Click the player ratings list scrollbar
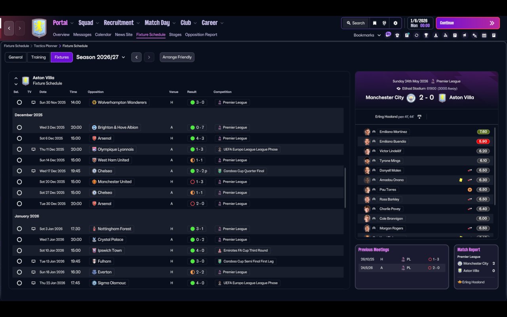Image resolution: width=507 pixels, height=317 pixels. 495,166
